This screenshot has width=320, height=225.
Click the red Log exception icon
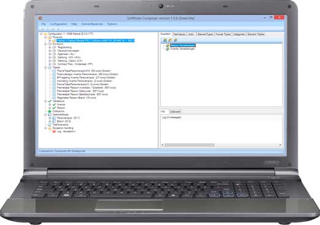coord(54,131)
